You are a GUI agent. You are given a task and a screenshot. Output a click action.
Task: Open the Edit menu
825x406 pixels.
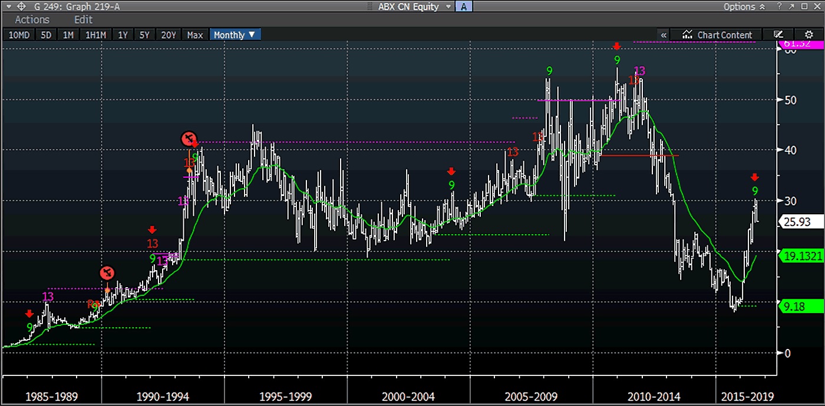(84, 20)
